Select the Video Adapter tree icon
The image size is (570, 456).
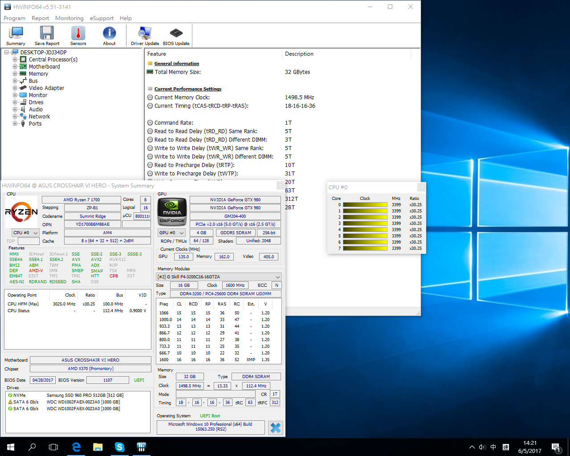click(23, 88)
